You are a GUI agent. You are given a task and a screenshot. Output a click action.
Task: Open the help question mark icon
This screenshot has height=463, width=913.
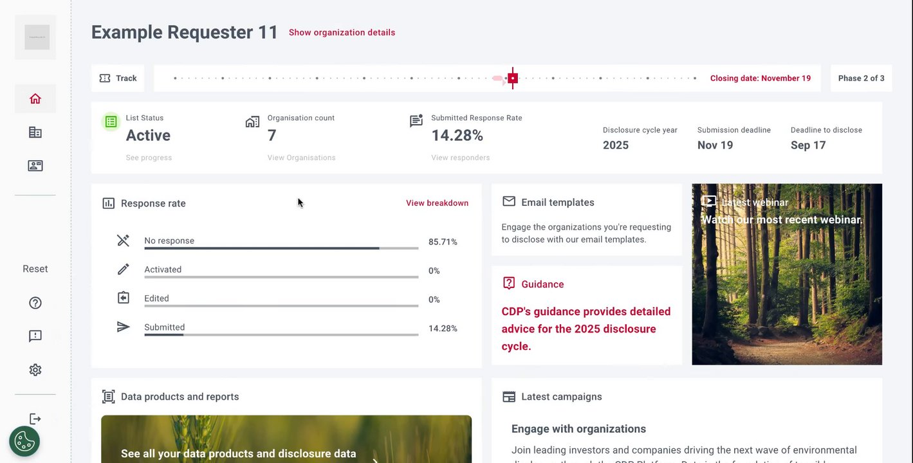pyautogui.click(x=35, y=303)
